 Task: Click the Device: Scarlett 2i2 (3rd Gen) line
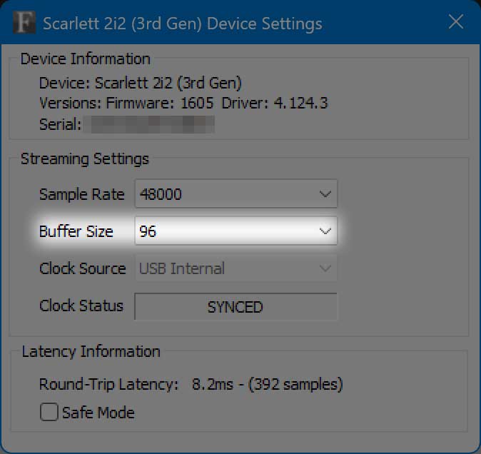141,83
